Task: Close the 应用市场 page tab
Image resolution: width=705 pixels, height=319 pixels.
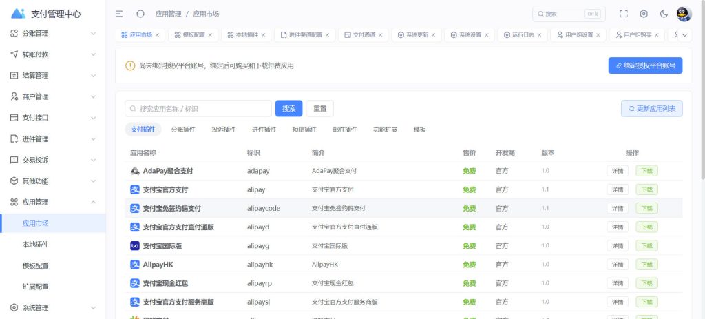Action: click(x=157, y=35)
